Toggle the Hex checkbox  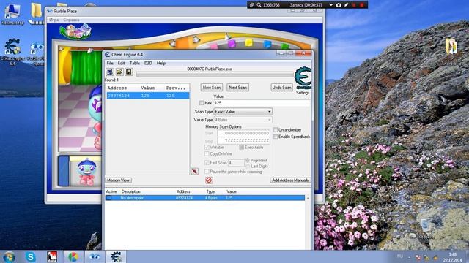point(202,103)
